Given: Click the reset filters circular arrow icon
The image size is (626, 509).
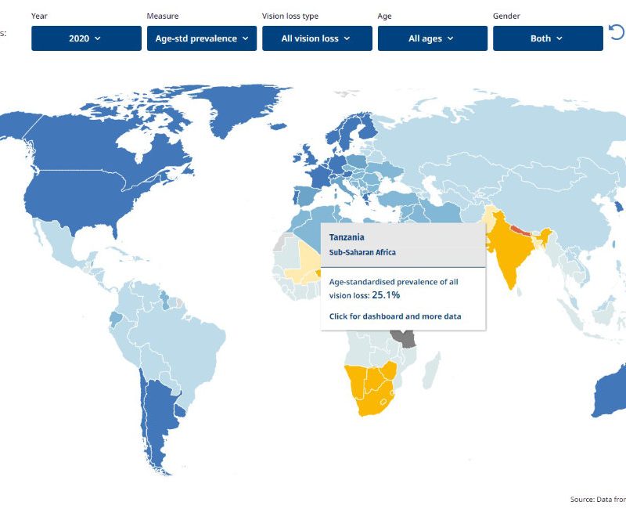Looking at the screenshot, I should click(617, 32).
